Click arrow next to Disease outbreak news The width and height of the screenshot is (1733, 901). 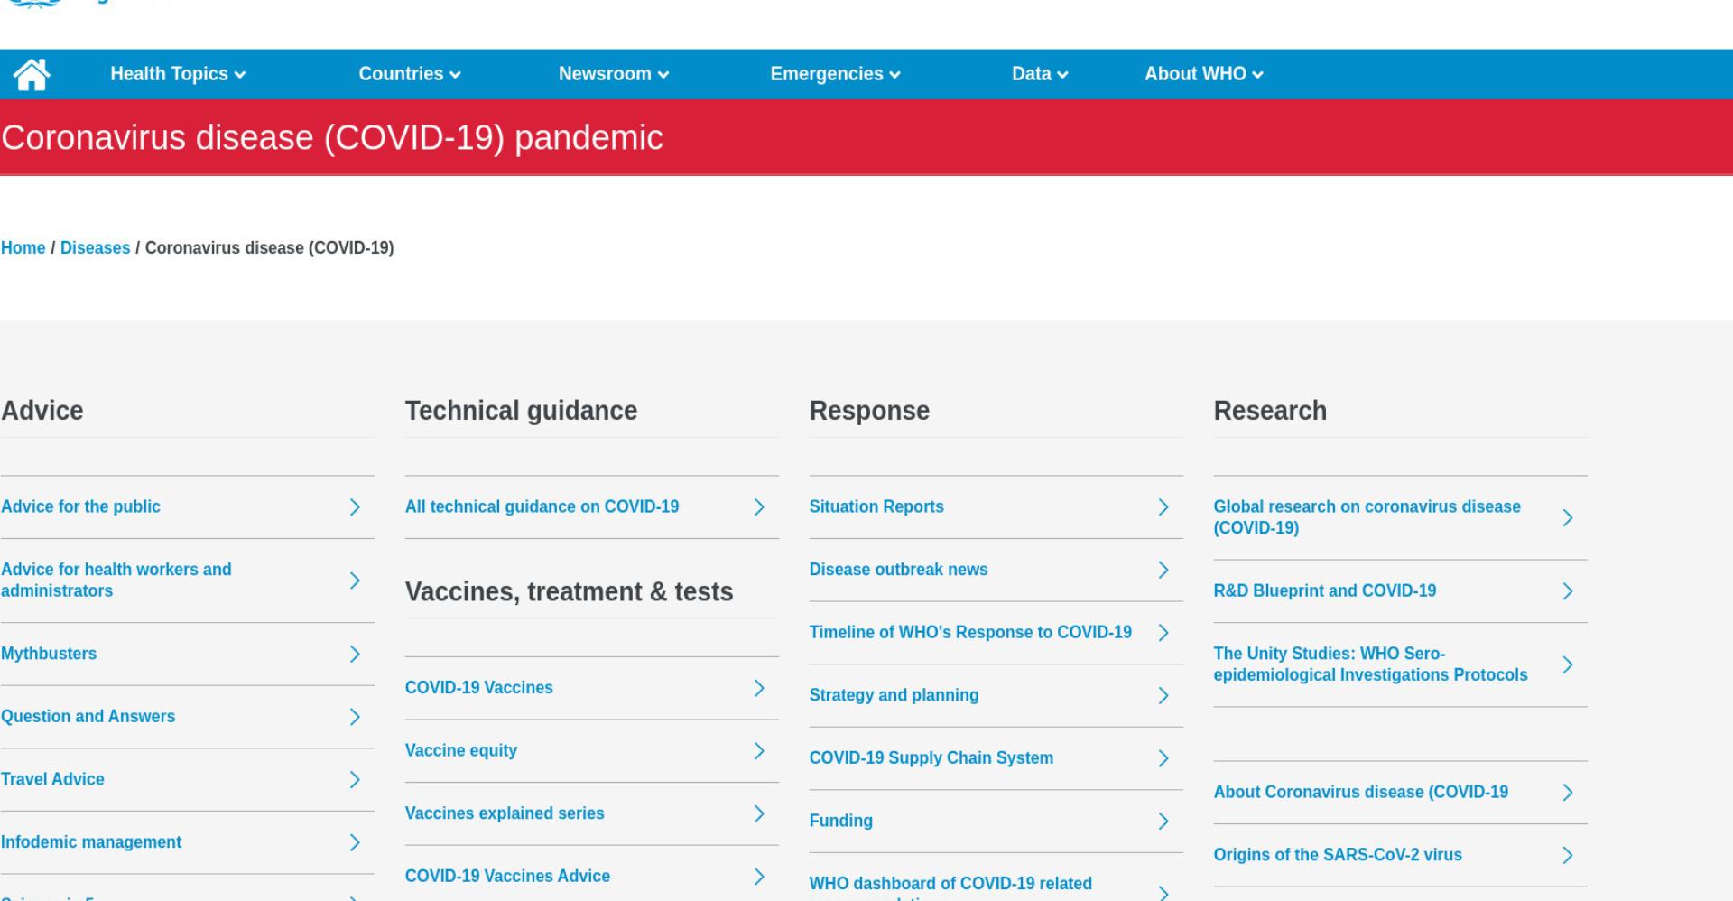(1163, 570)
